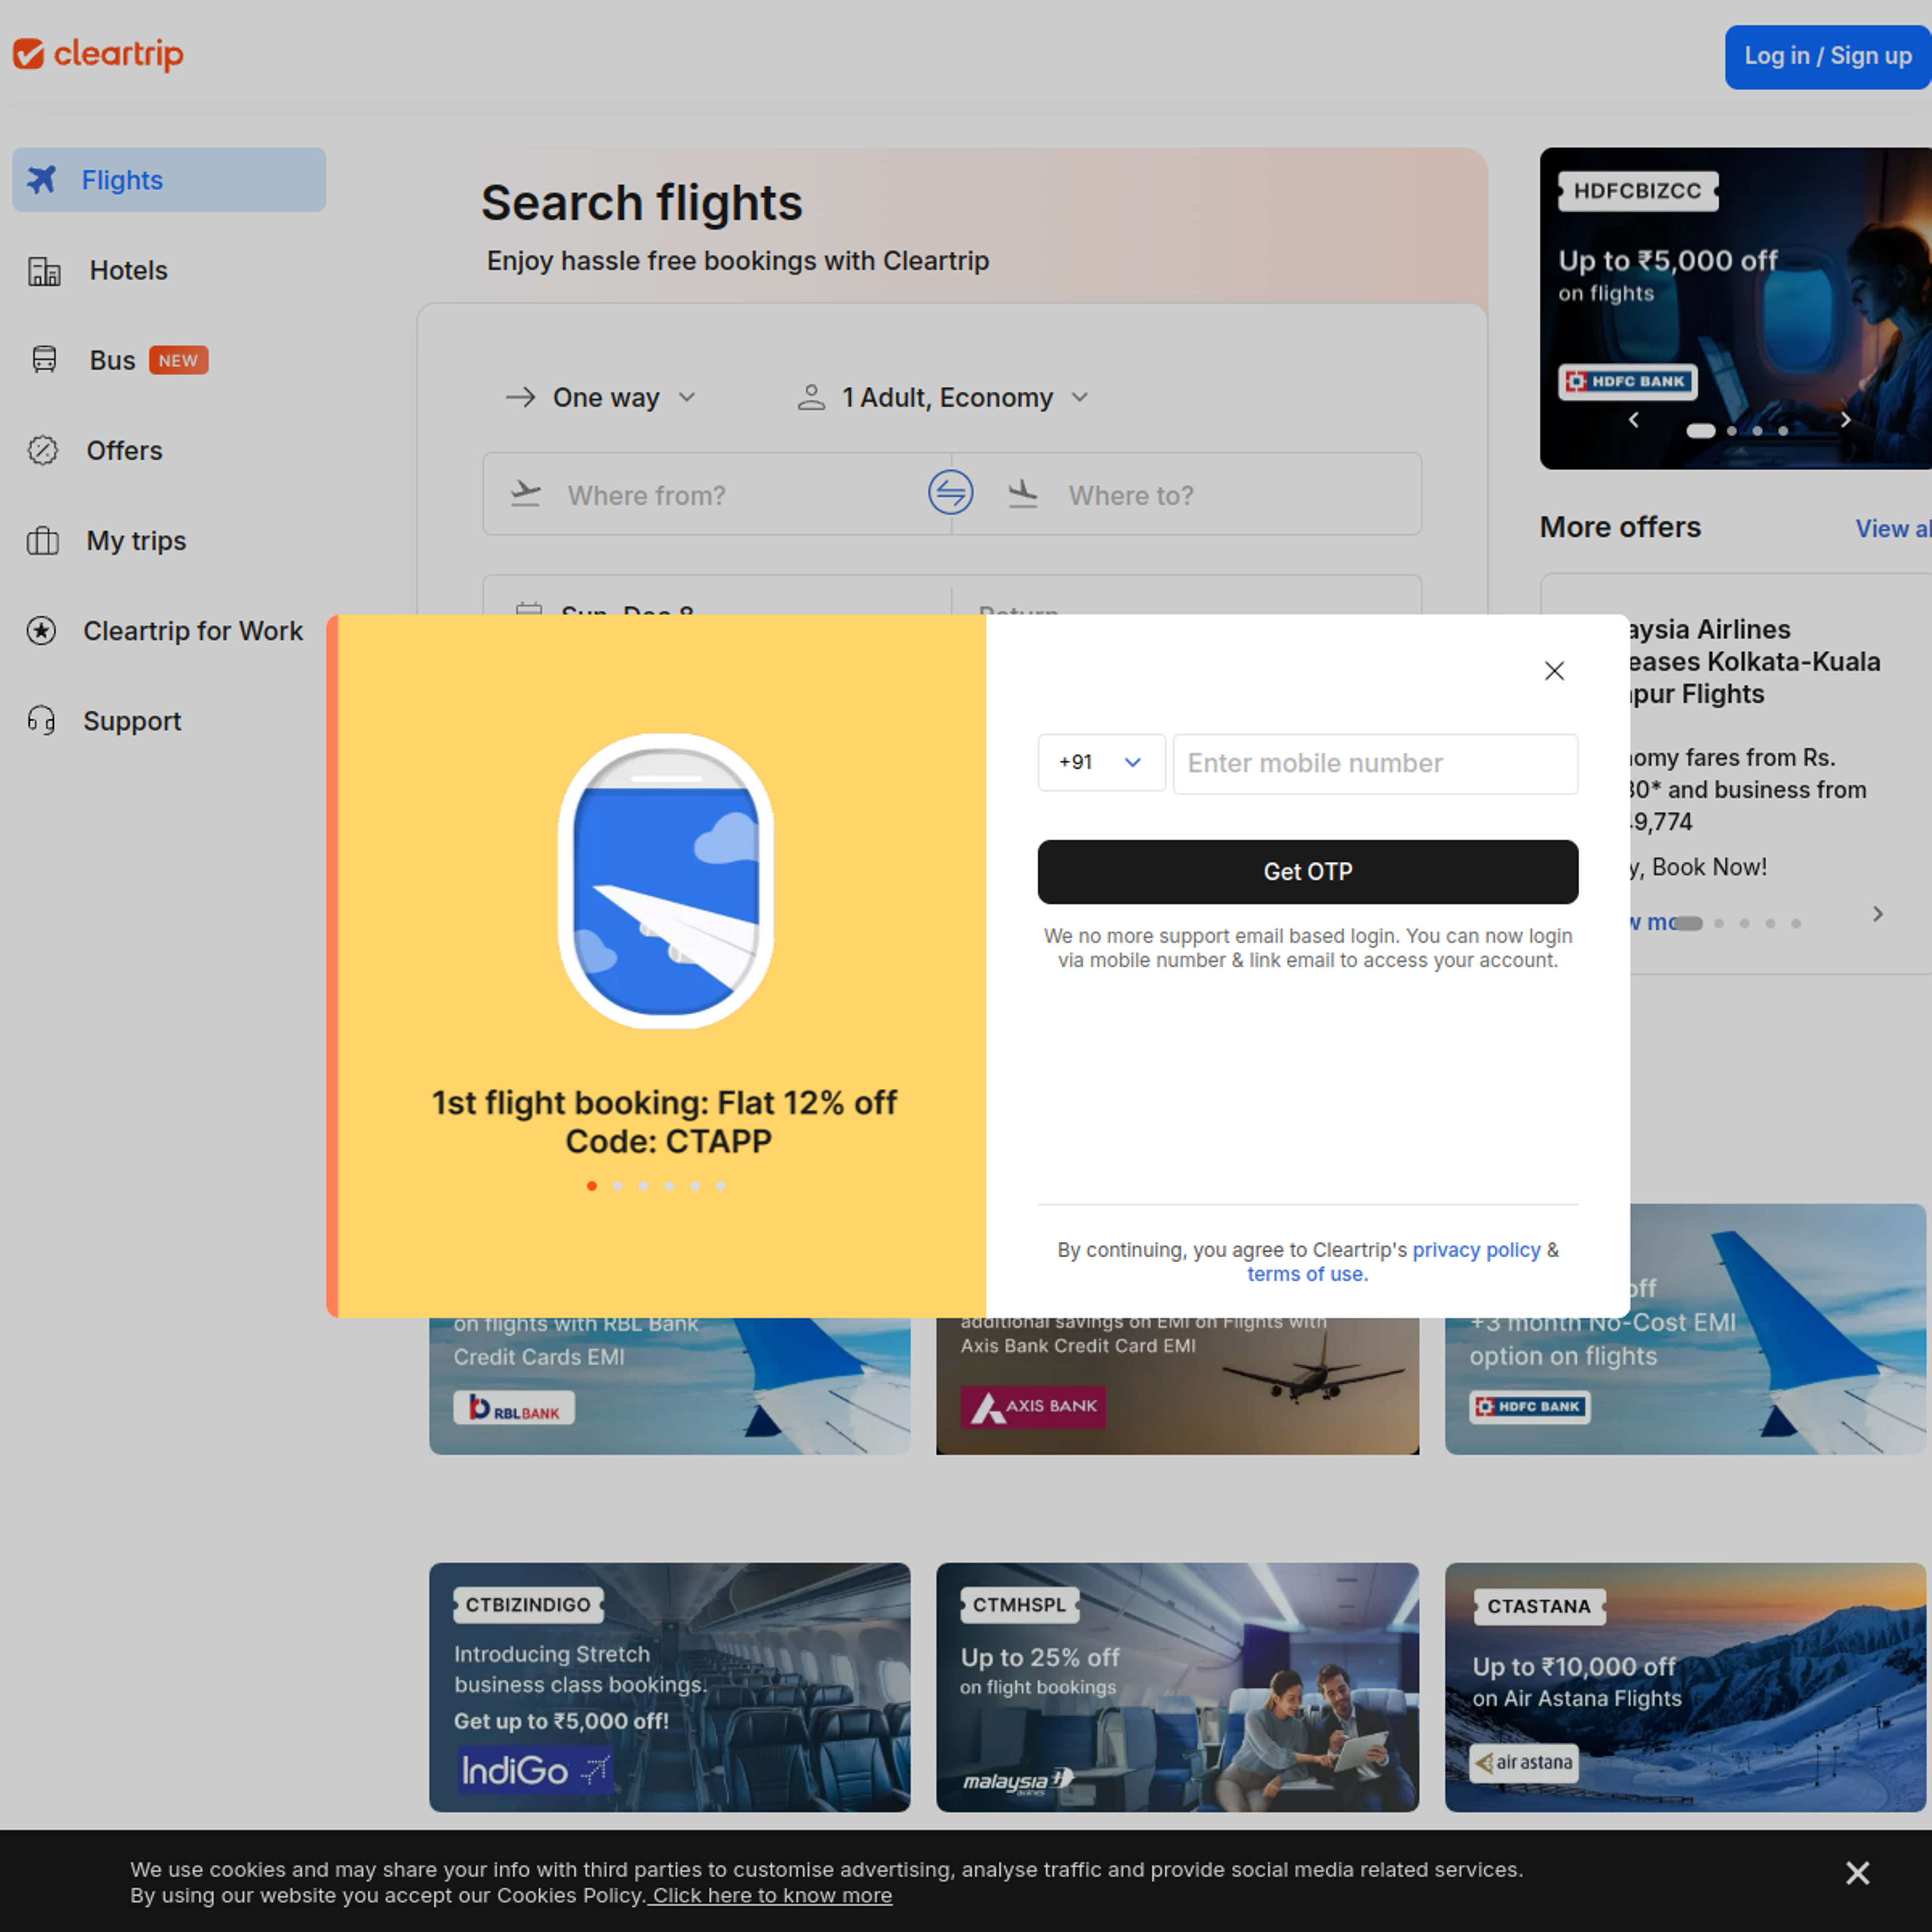
Task: Select first promo carousel dot in popup
Action: [x=592, y=1186]
